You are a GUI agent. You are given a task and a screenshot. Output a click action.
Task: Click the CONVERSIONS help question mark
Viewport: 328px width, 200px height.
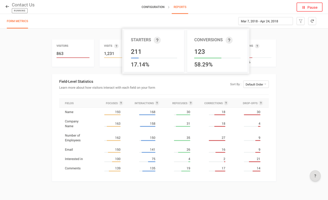click(229, 40)
